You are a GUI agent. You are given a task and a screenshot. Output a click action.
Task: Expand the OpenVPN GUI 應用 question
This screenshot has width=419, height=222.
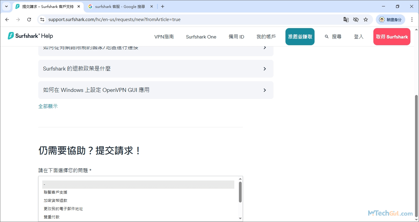point(156,90)
